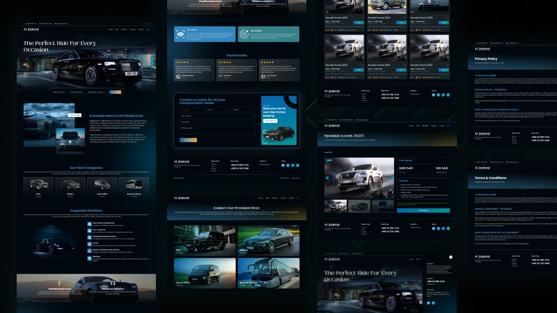Viewport: 557px width, 313px height.
Task: Open the SUVs card in Our Fleet Categories
Action: (39, 188)
